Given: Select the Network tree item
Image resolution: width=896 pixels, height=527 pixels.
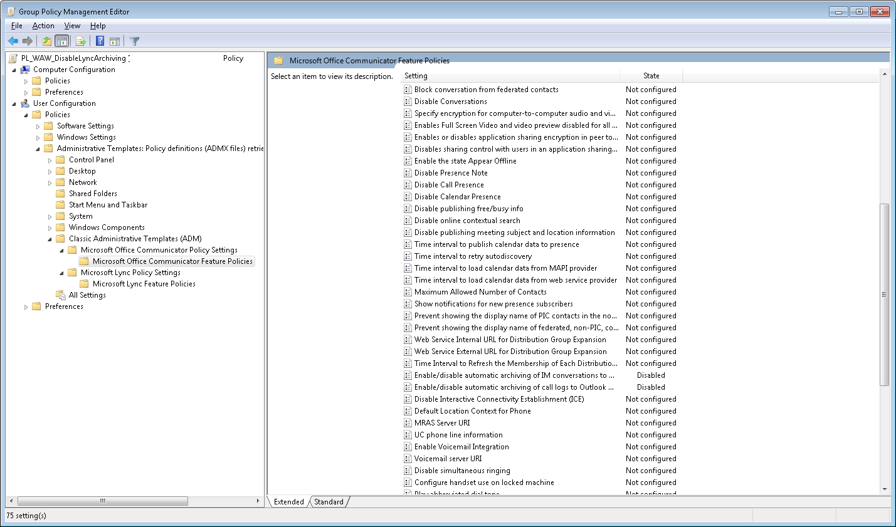Looking at the screenshot, I should click(83, 182).
